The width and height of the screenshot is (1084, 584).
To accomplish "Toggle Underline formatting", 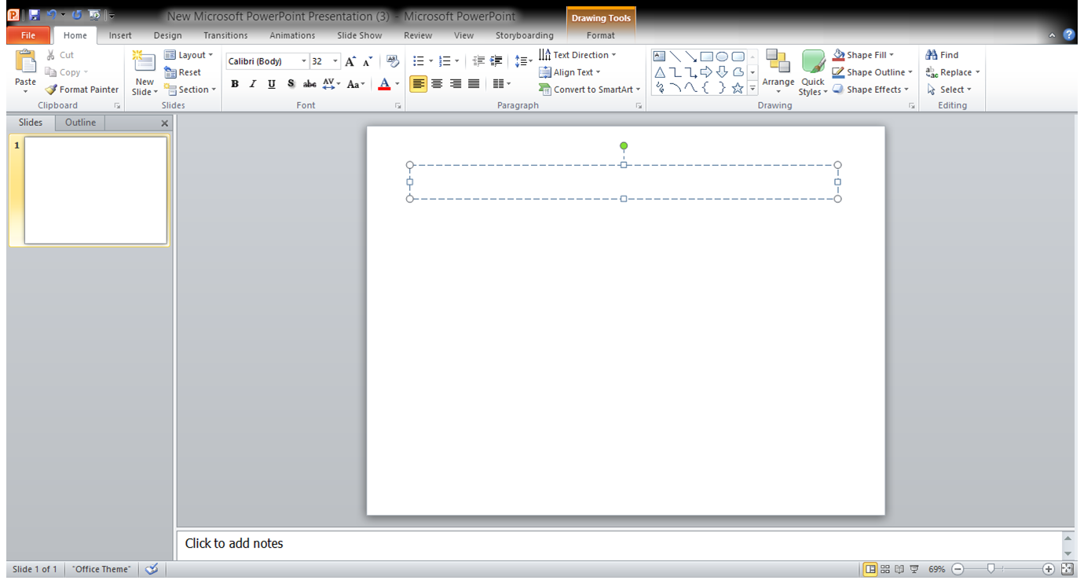I will coord(272,84).
